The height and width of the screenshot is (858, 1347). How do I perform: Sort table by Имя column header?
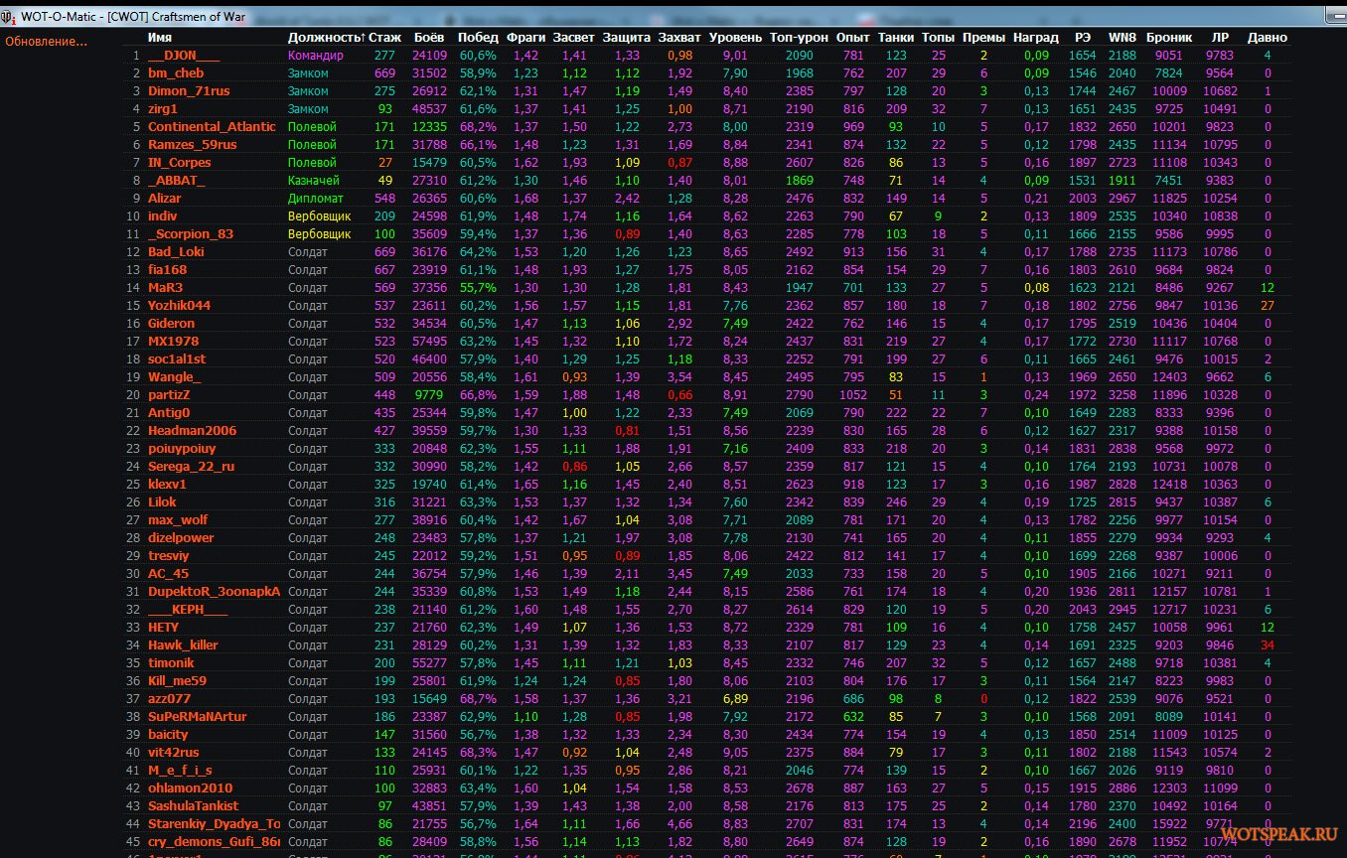(160, 37)
